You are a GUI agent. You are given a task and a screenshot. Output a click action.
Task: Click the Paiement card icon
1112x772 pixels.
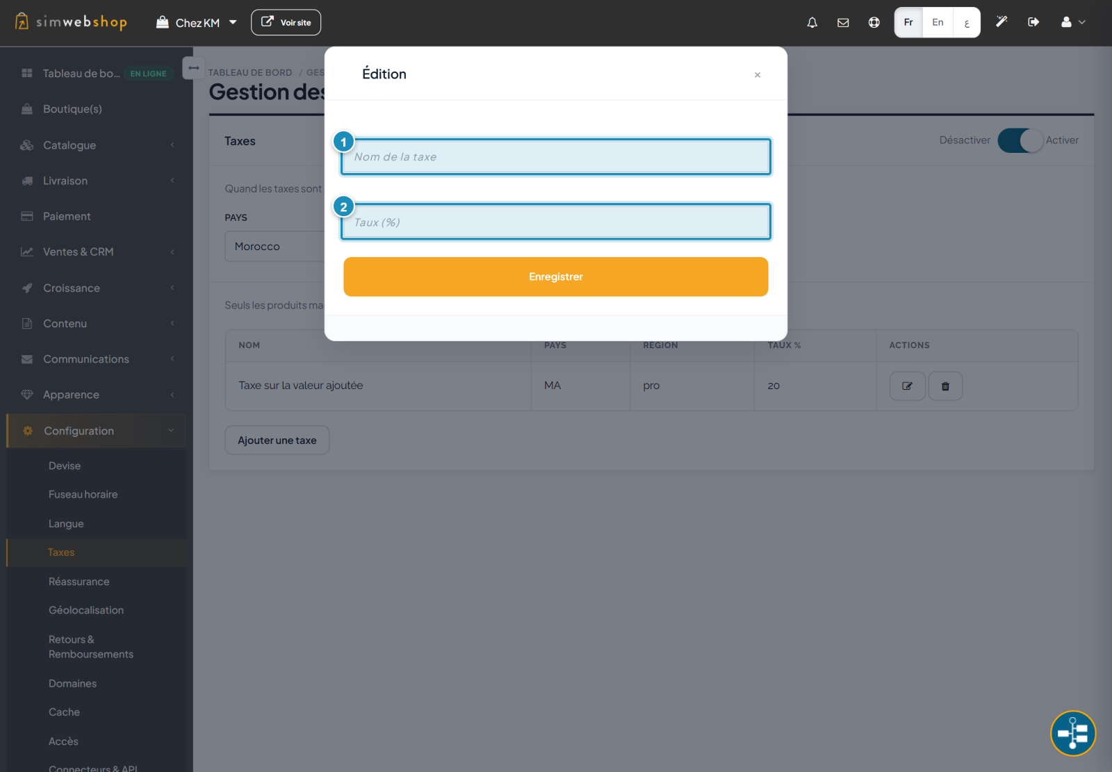pyautogui.click(x=27, y=216)
